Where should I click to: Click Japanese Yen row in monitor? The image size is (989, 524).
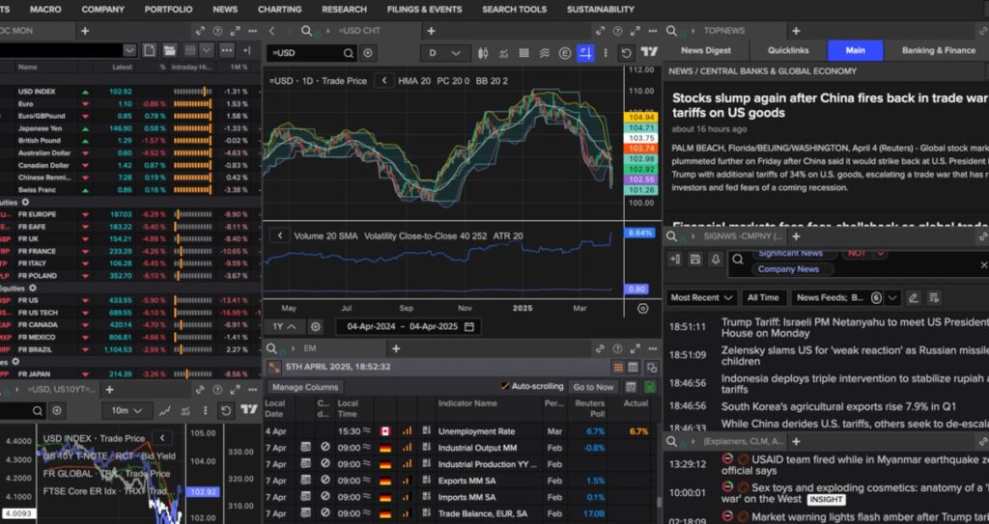pyautogui.click(x=129, y=128)
